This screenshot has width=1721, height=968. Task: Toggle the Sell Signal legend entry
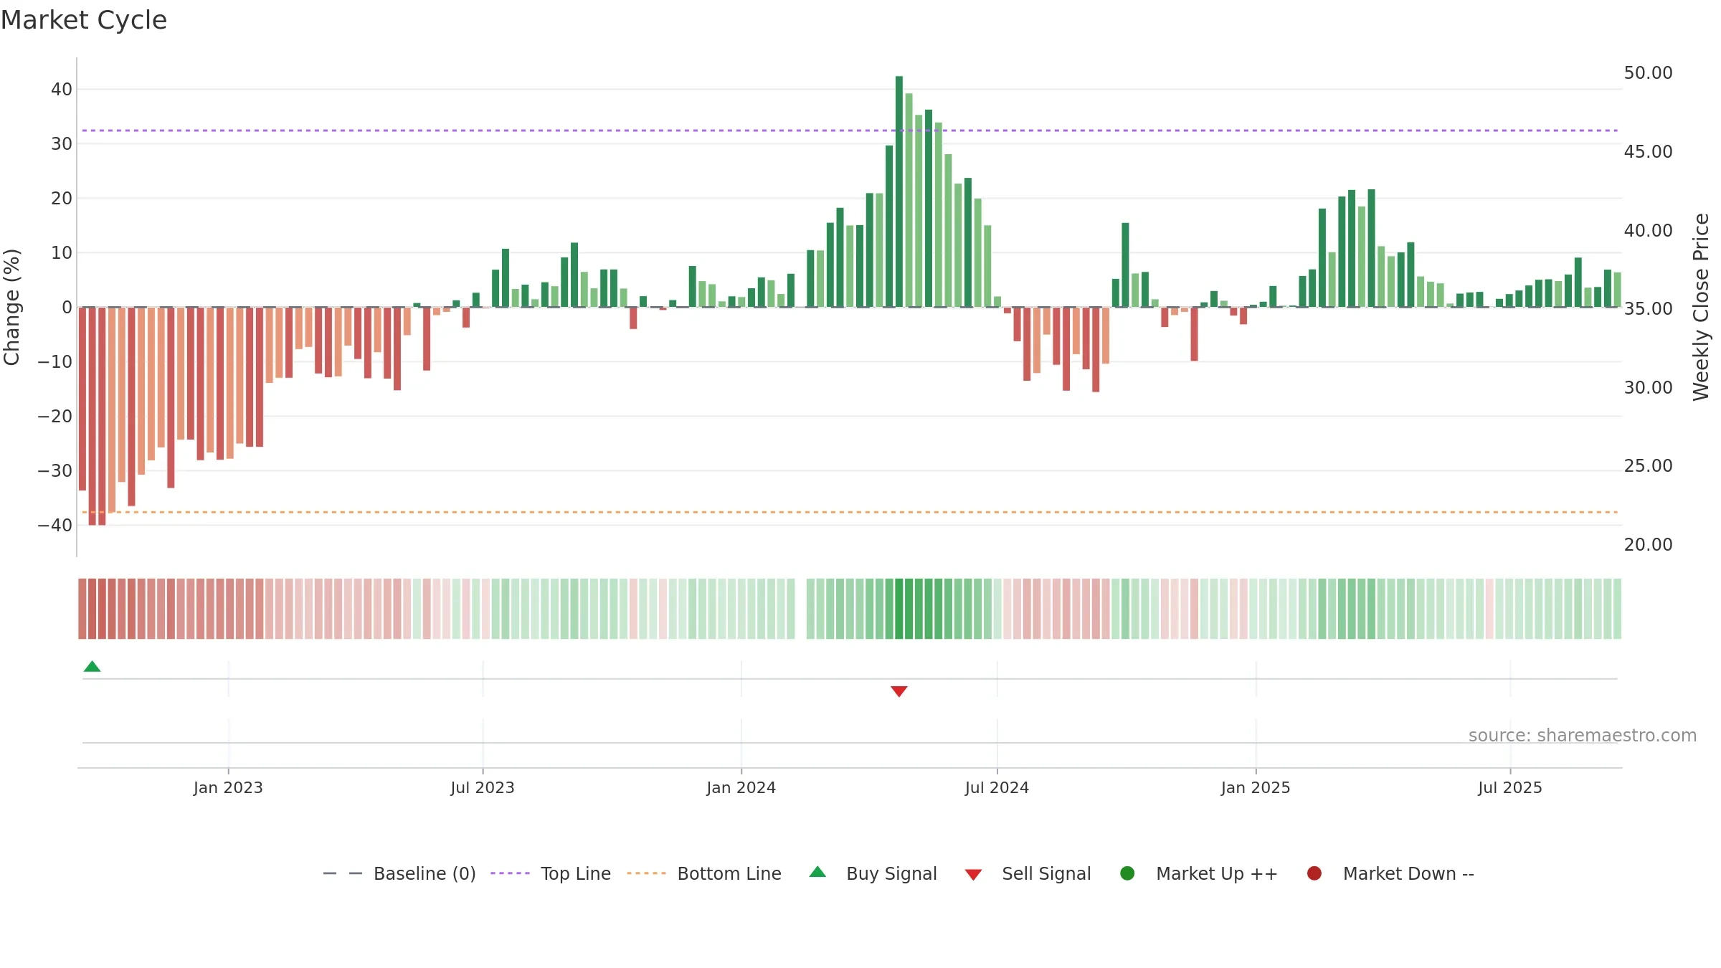point(1028,873)
